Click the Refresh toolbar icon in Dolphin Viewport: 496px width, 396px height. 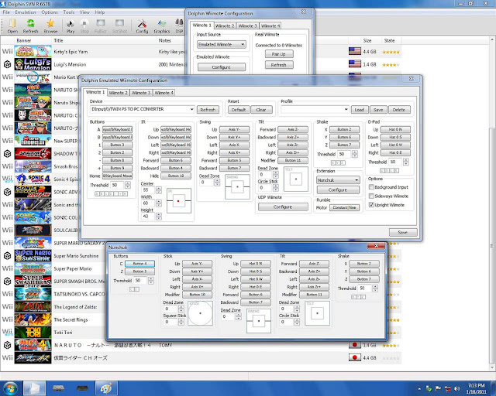click(x=30, y=26)
